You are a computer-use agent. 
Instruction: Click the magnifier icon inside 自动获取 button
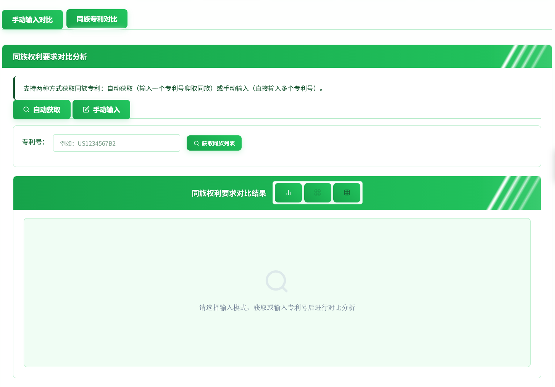[x=26, y=109]
